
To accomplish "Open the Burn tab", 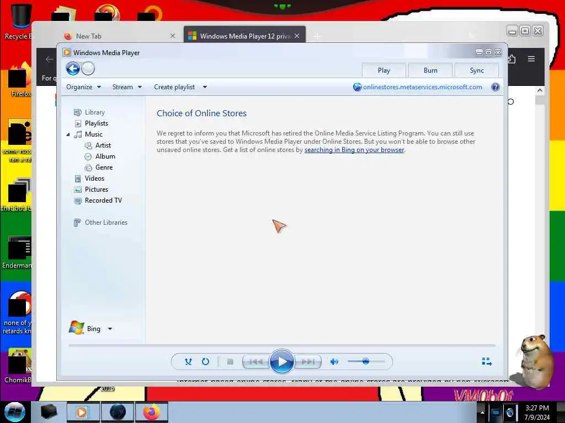I will click(430, 70).
